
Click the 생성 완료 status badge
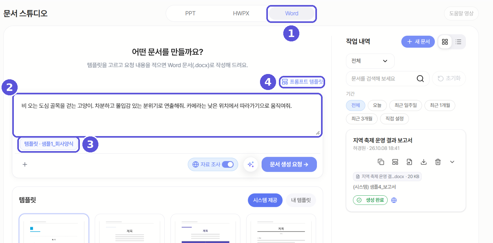tap(370, 200)
